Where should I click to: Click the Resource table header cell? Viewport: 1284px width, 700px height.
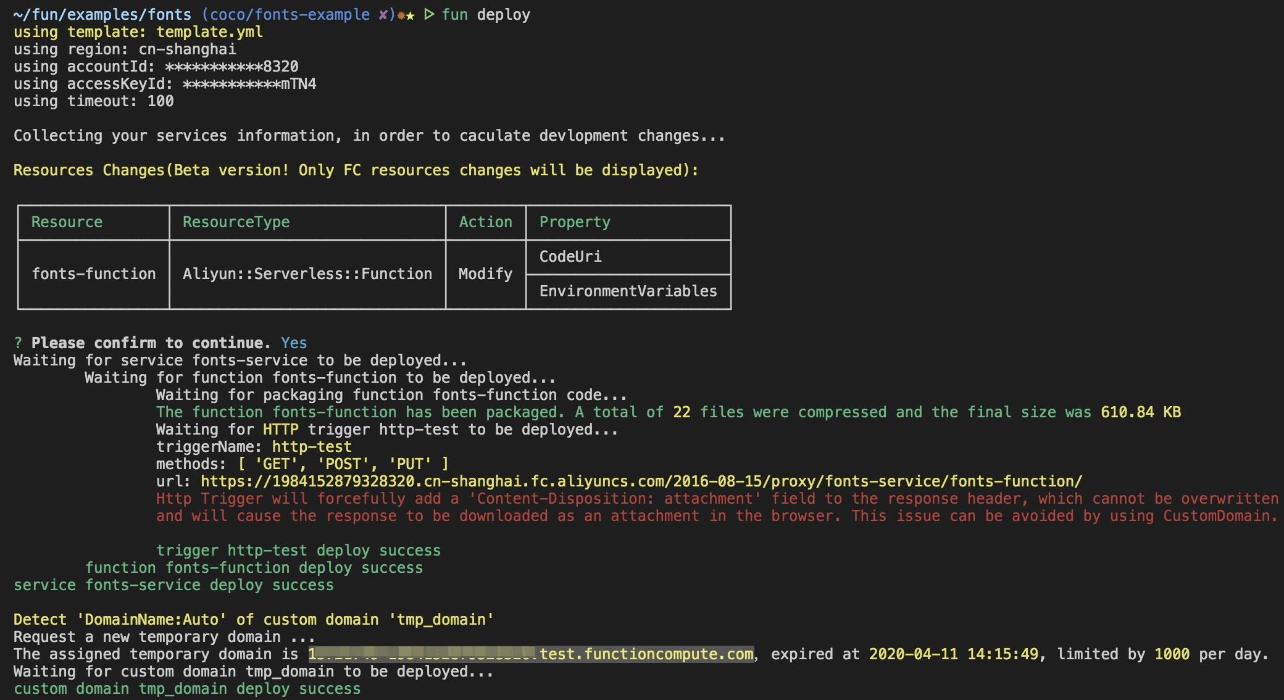[67, 222]
